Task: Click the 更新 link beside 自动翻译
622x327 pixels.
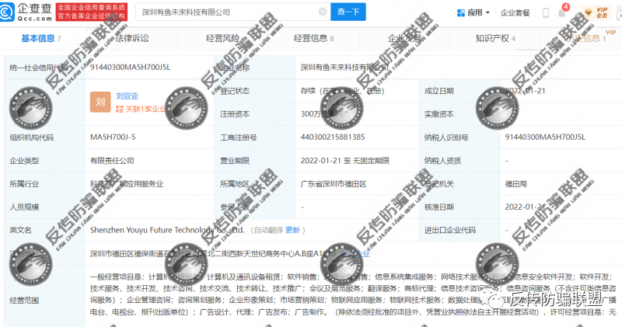Action: pyautogui.click(x=293, y=230)
